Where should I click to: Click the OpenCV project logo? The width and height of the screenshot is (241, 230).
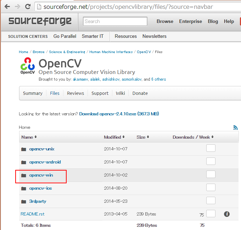[28, 66]
